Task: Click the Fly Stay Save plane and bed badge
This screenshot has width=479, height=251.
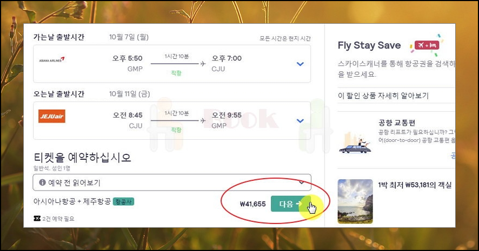Action: tap(427, 45)
